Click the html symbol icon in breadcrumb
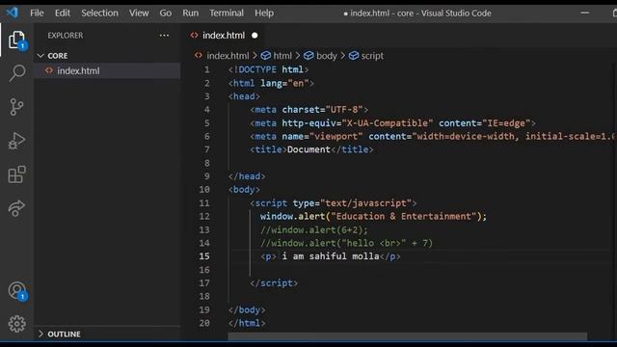617x347 pixels. coord(266,56)
